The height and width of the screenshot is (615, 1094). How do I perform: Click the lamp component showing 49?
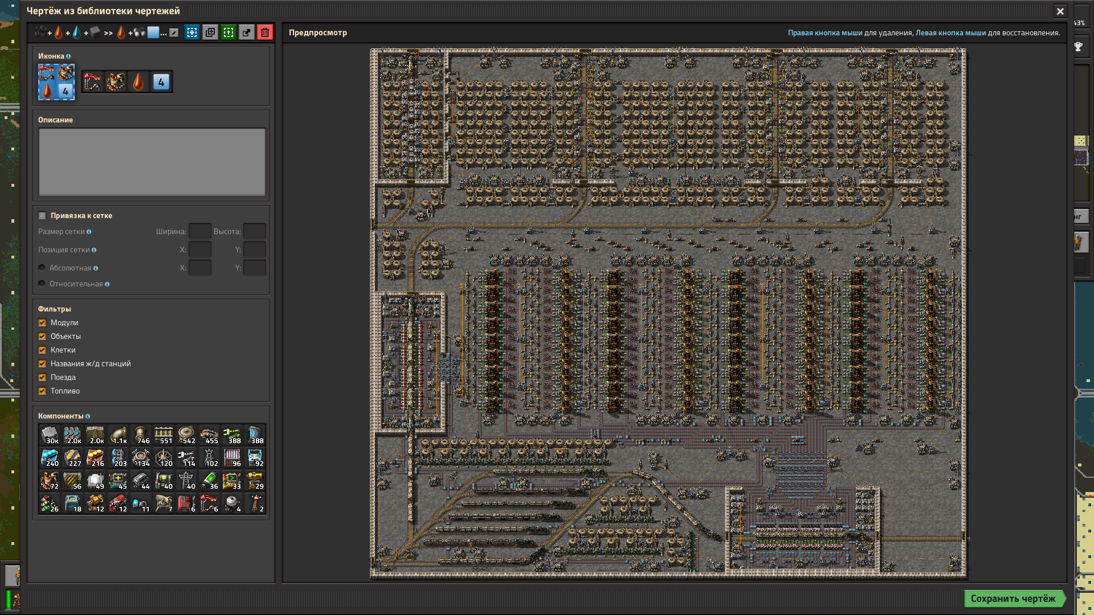95,481
